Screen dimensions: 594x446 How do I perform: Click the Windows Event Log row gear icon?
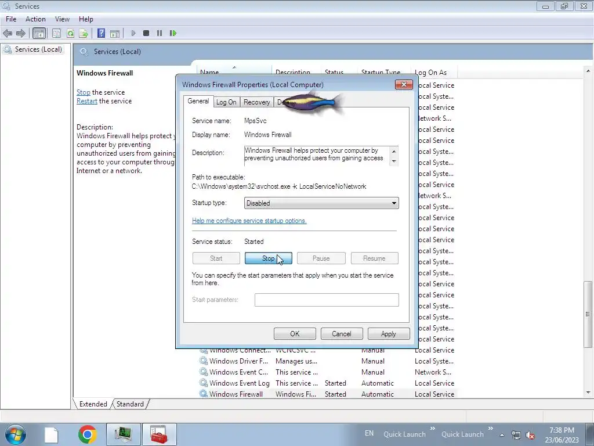[204, 383]
